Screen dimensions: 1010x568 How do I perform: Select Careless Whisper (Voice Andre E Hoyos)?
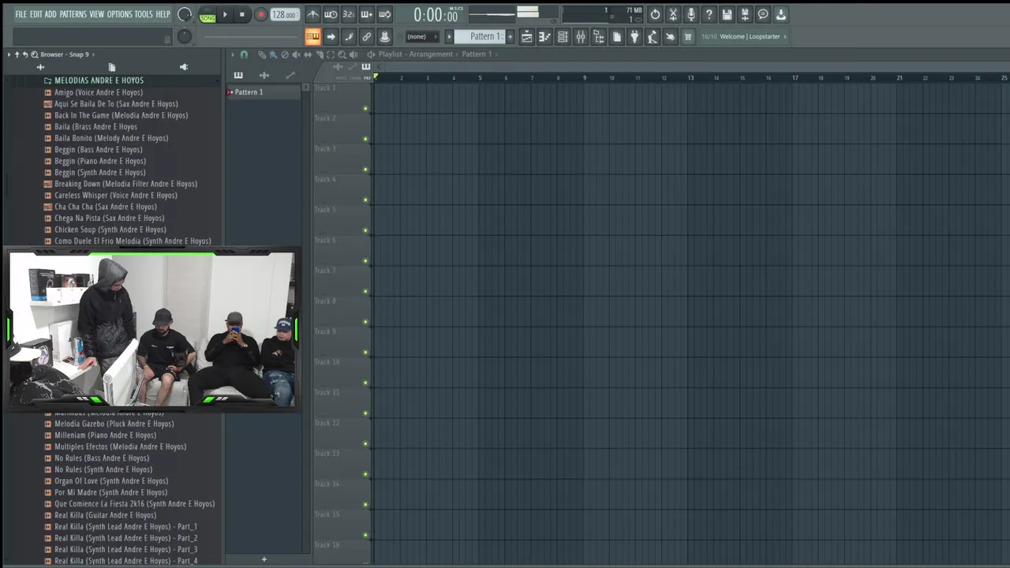[115, 195]
